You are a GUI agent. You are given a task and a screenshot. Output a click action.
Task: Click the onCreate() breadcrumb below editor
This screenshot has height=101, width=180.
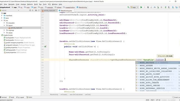tap(64, 95)
